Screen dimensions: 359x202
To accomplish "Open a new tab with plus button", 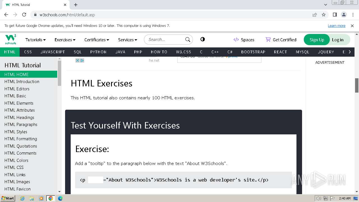I will coord(76,5).
